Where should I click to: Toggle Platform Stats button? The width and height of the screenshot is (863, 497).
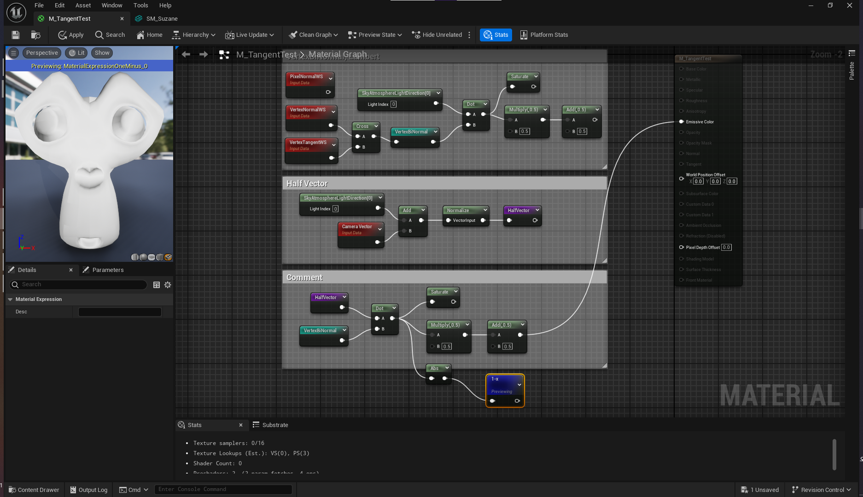pos(544,35)
